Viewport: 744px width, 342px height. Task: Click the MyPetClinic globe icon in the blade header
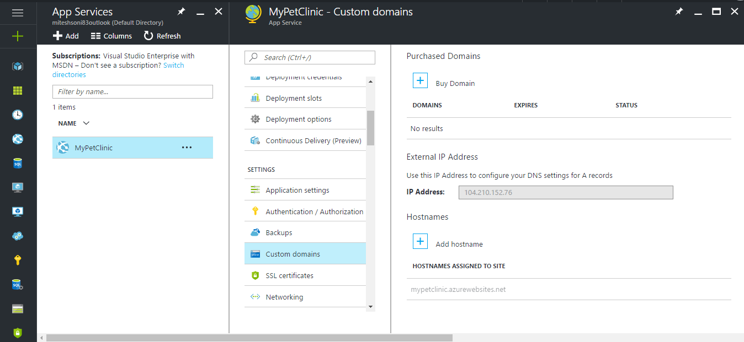click(x=253, y=13)
